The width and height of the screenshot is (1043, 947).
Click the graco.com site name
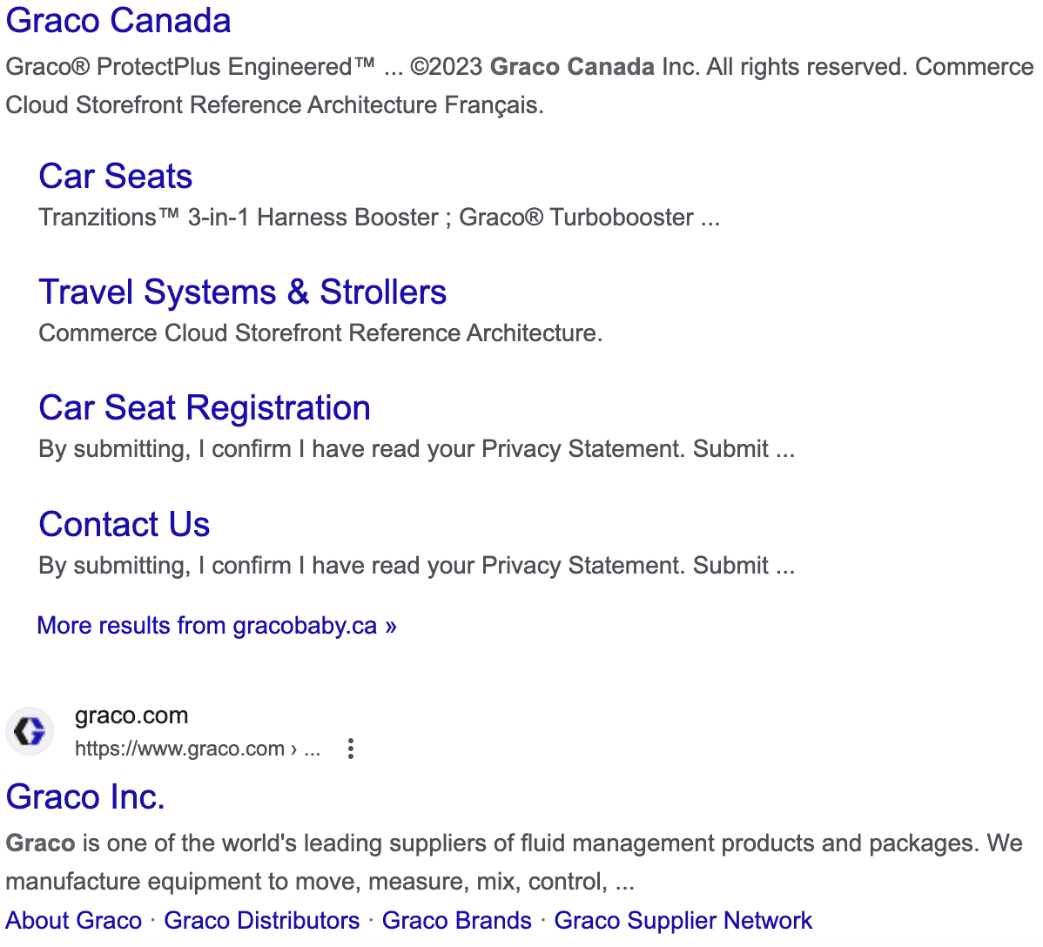(131, 715)
